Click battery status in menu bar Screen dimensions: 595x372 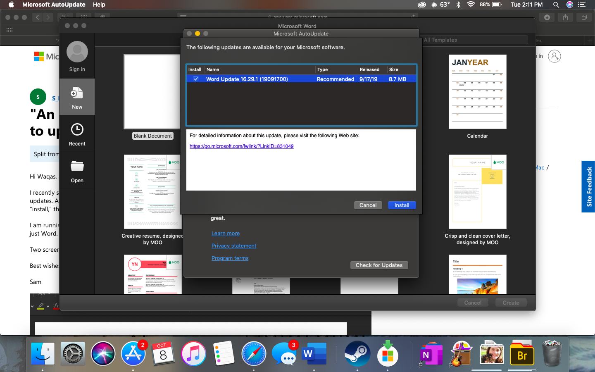tap(491, 5)
